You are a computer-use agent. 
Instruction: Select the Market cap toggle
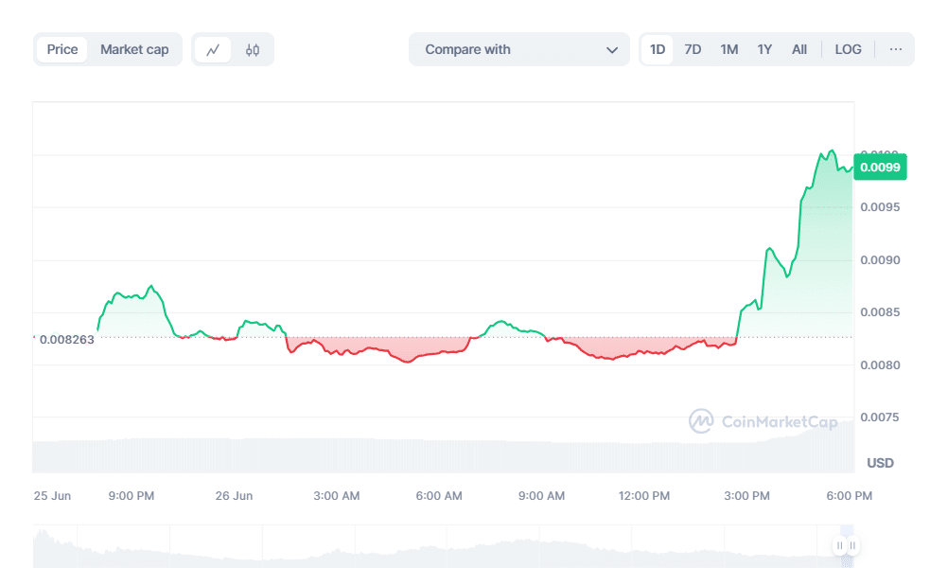(x=134, y=49)
